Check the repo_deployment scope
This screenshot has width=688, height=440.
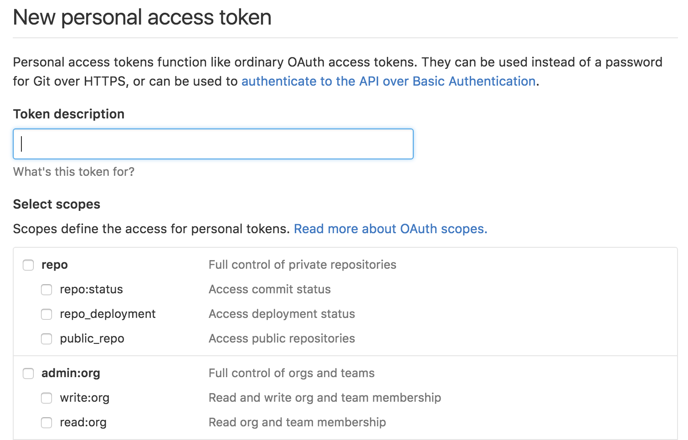click(46, 314)
